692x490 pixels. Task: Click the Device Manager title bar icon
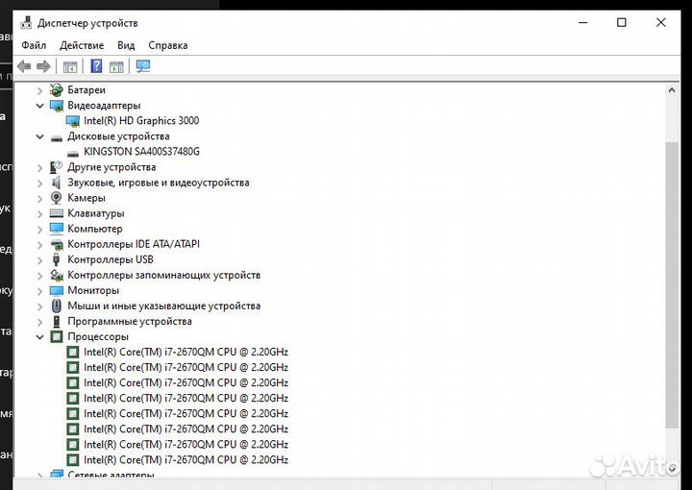pos(27,23)
